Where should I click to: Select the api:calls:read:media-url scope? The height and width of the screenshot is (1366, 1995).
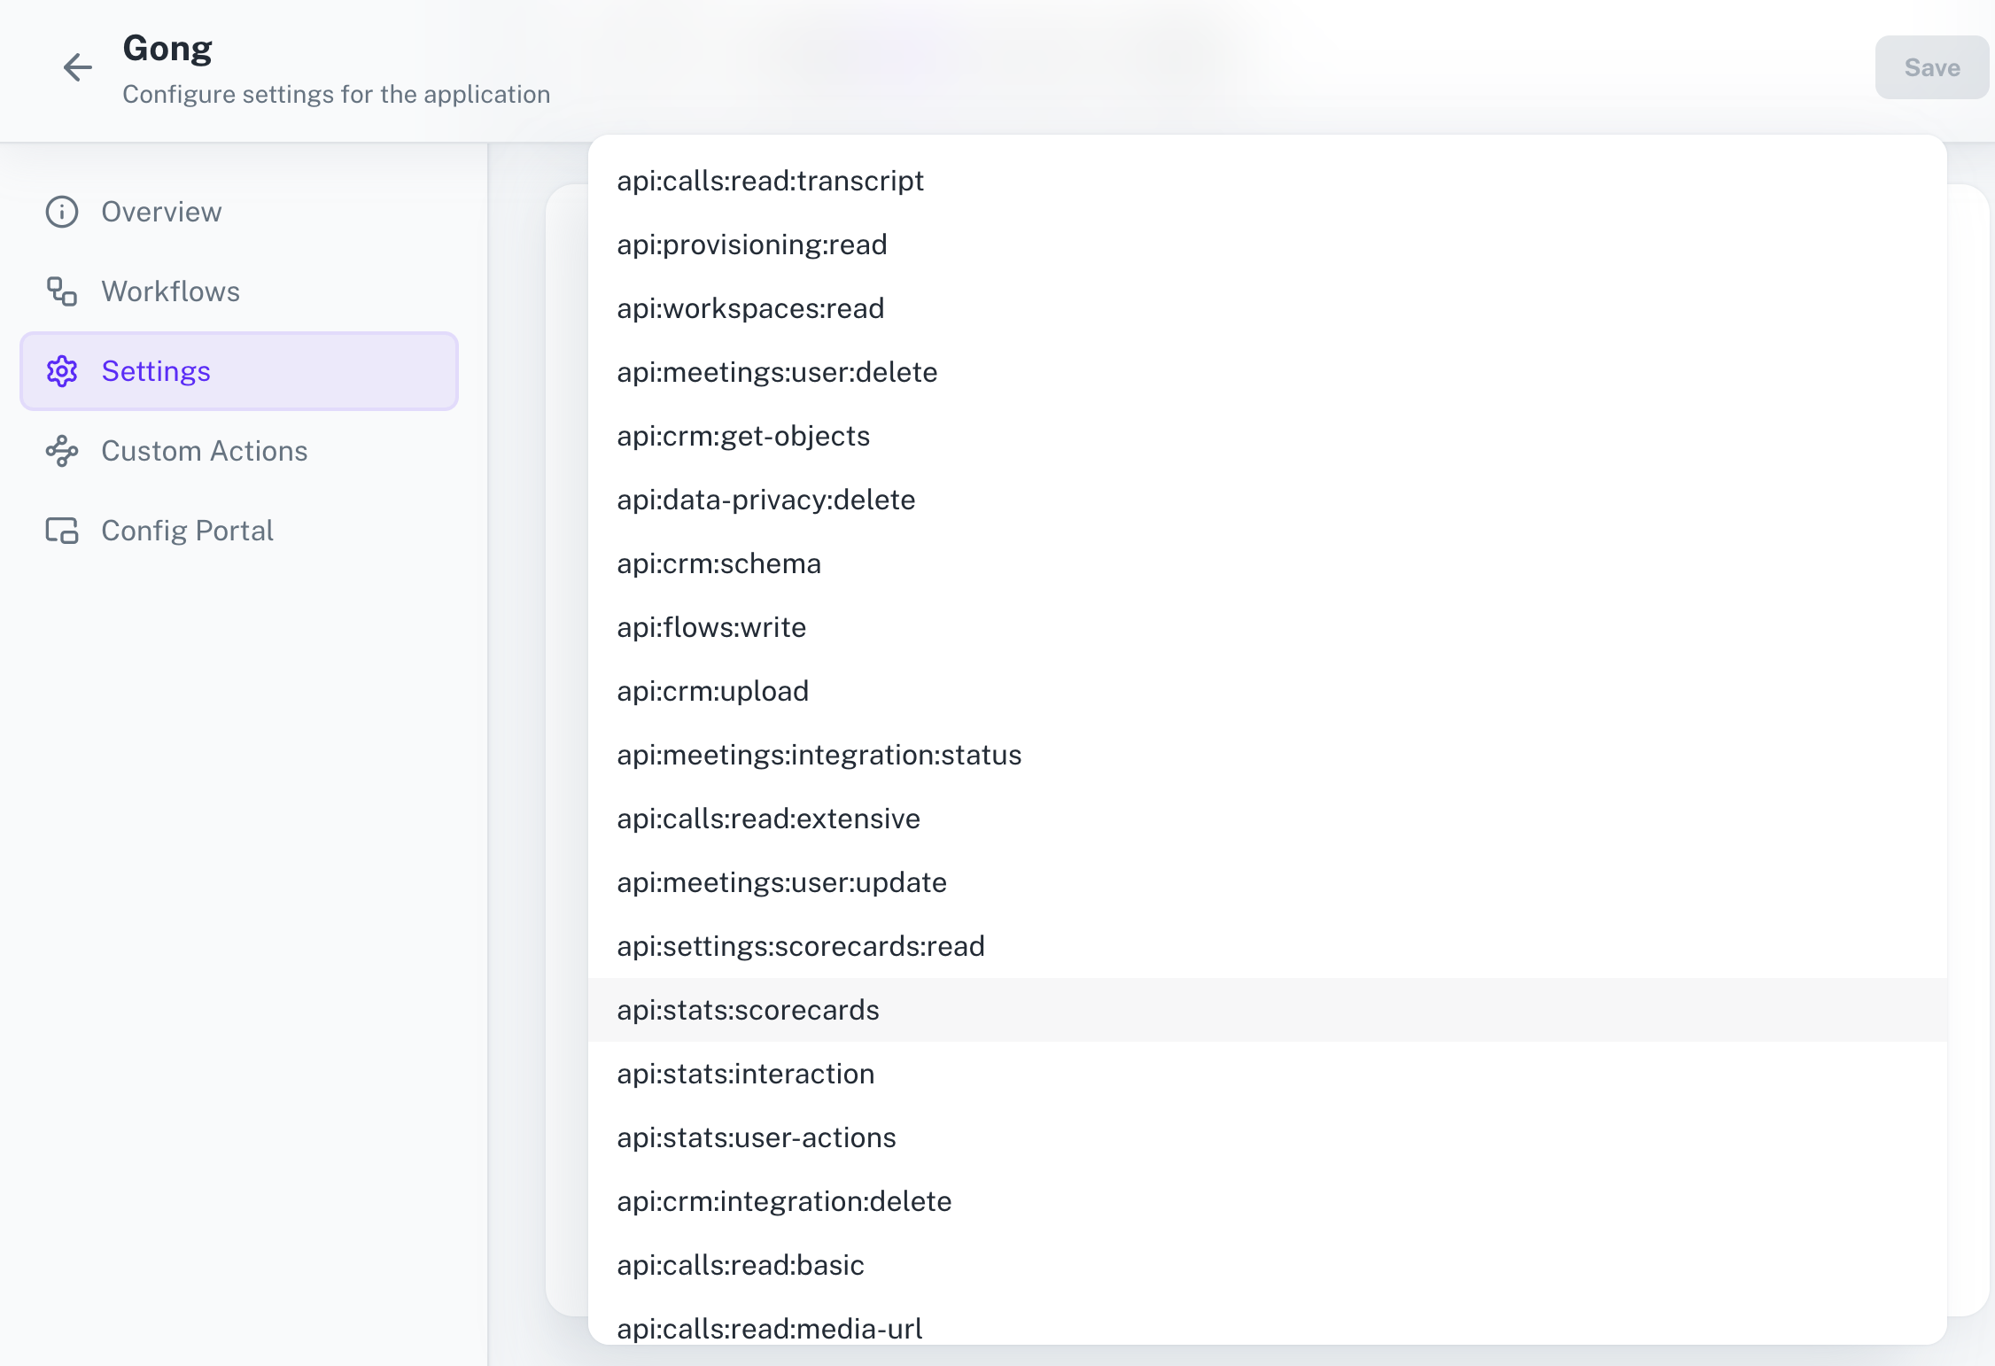coord(769,1328)
